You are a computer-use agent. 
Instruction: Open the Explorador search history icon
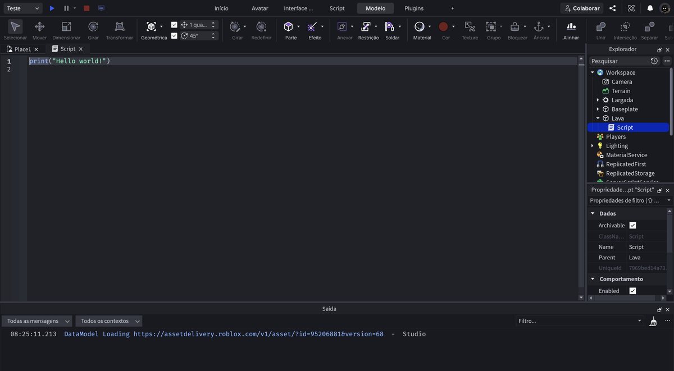click(654, 61)
